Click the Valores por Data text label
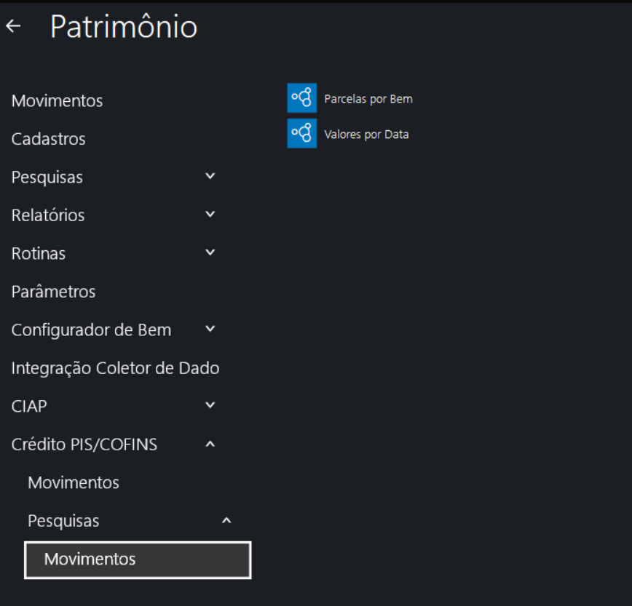Screen dimensions: 632x606 pos(366,135)
